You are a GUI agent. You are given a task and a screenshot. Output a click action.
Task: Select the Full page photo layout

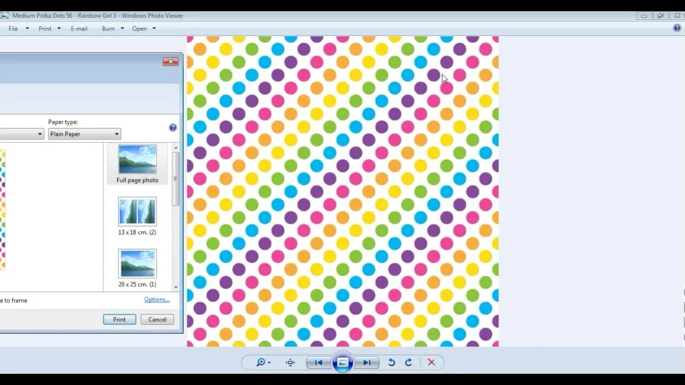138,164
